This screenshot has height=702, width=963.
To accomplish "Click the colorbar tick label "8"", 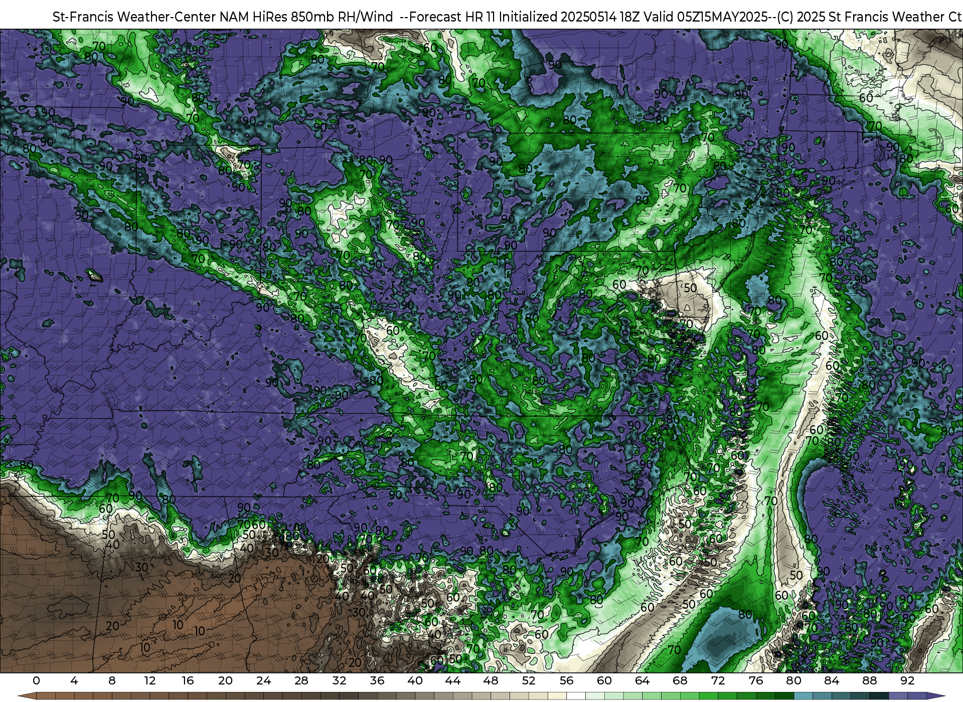I will point(112,680).
